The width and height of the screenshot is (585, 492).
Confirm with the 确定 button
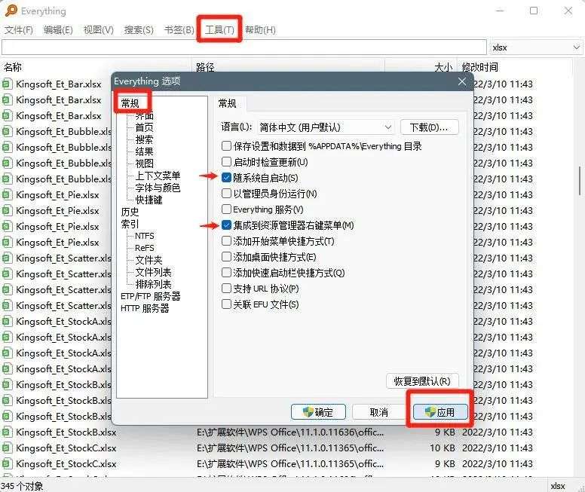coord(318,412)
